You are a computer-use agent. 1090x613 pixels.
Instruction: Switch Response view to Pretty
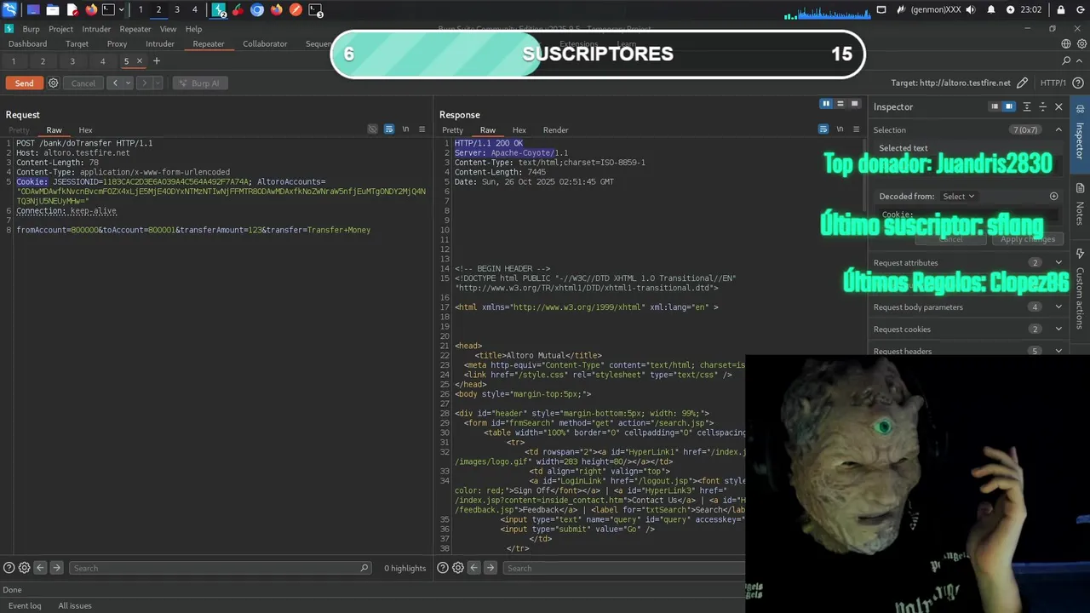point(452,130)
